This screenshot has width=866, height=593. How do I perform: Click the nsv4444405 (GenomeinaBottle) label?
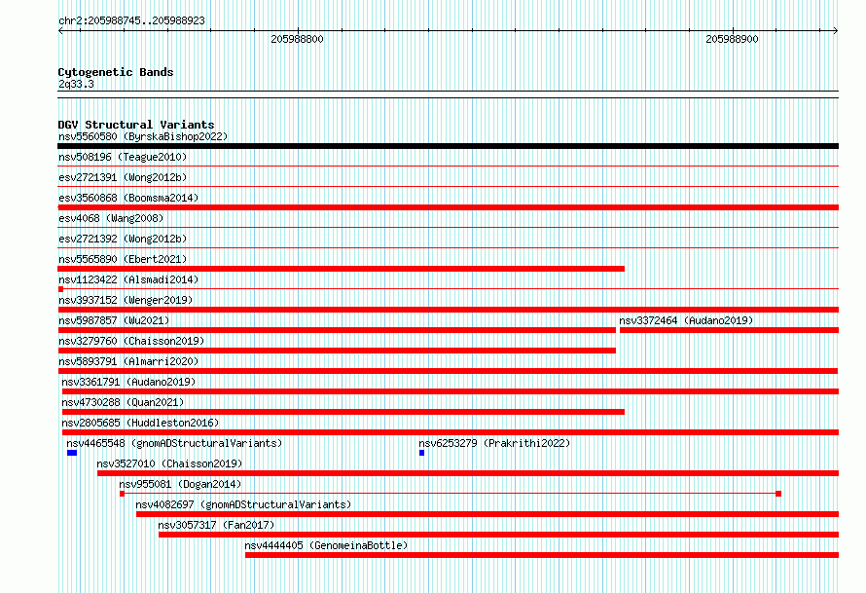click(x=326, y=545)
